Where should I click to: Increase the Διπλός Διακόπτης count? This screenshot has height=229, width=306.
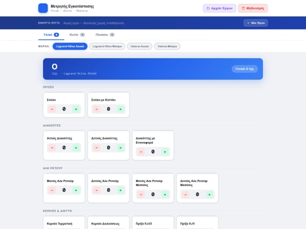[x=121, y=148]
